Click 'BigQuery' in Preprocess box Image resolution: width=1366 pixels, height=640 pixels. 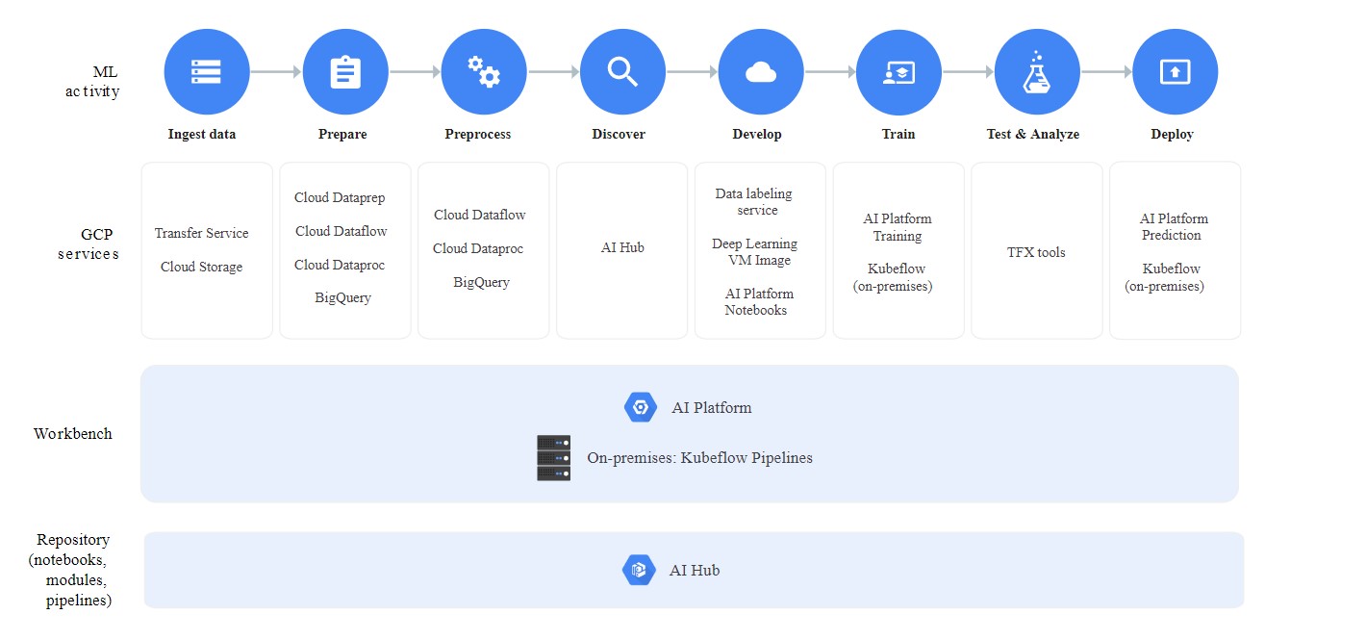click(x=482, y=282)
